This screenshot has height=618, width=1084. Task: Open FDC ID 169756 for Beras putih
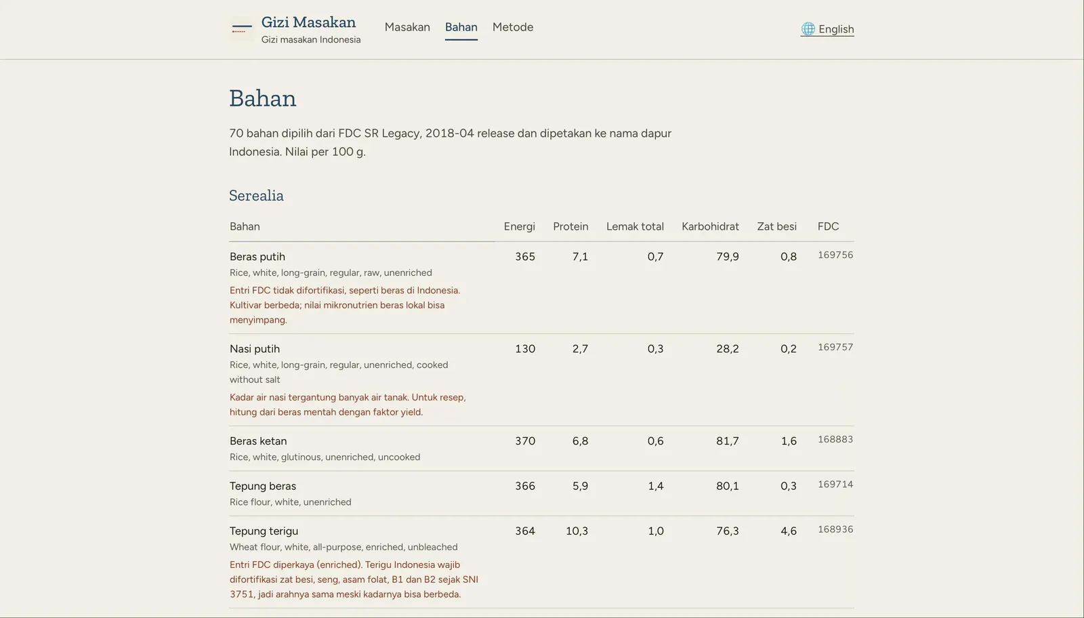835,255
